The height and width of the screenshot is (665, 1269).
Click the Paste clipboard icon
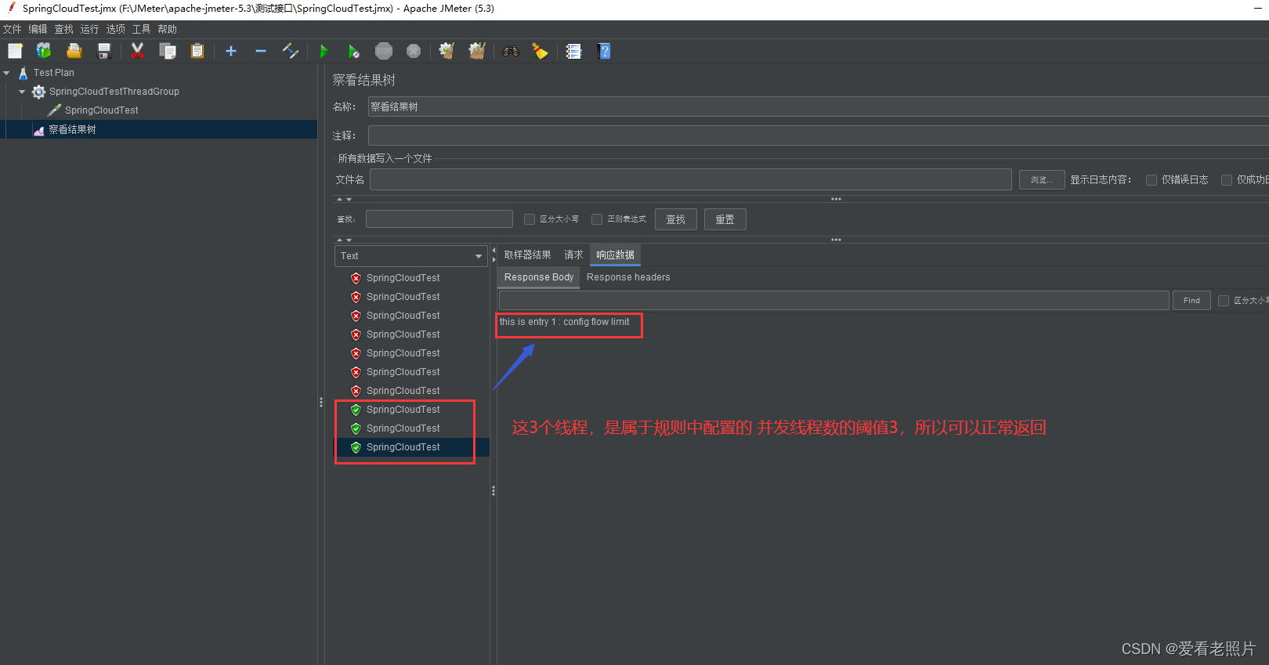pyautogui.click(x=197, y=51)
